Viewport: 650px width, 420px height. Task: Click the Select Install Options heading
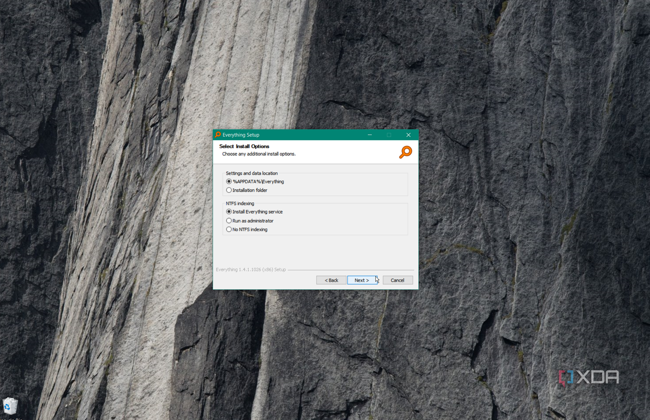244,146
